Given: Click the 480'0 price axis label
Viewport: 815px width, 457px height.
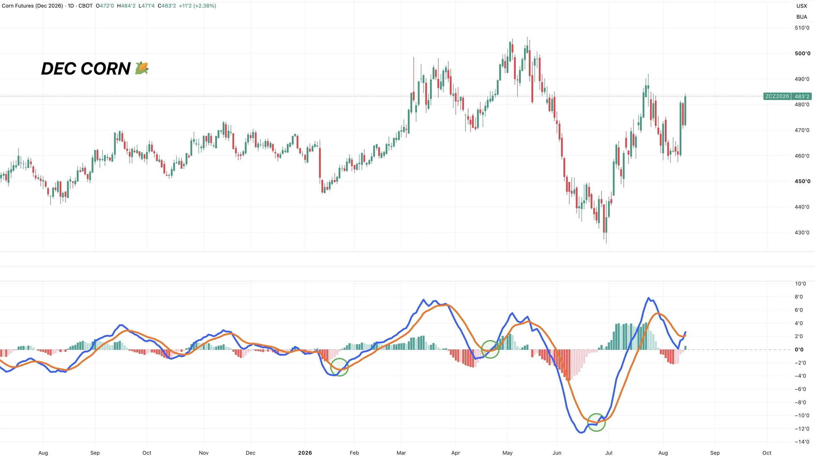Looking at the screenshot, I should [802, 105].
